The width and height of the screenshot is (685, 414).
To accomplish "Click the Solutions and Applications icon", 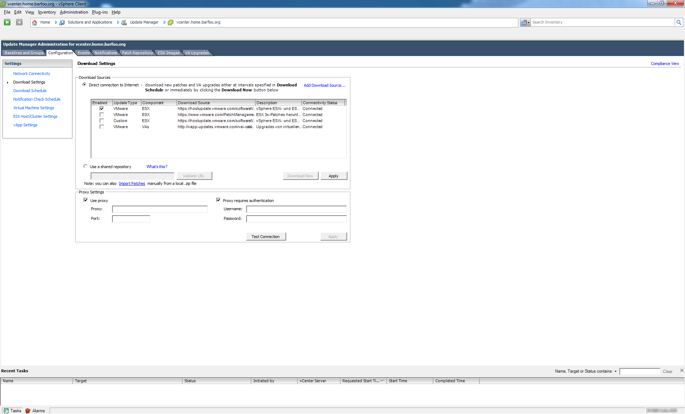I will 62,22.
